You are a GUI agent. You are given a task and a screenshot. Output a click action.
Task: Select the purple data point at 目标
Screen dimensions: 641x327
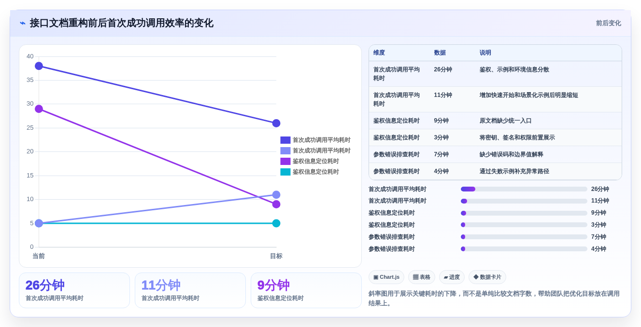tap(276, 204)
